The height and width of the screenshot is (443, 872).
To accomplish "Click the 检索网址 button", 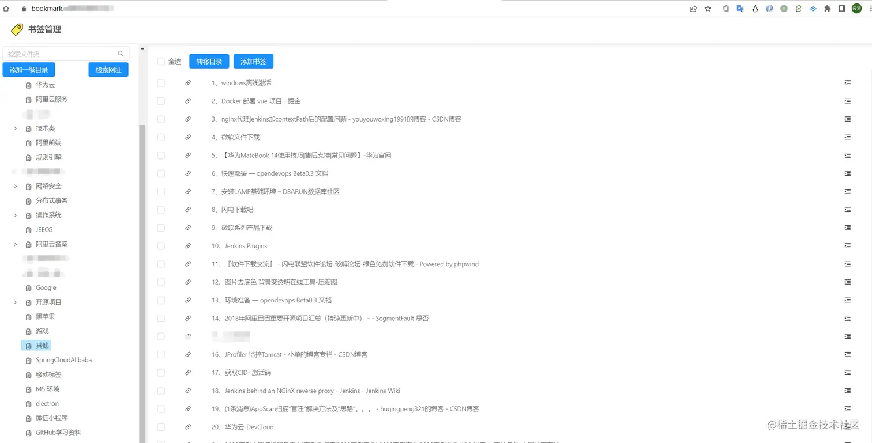I will click(x=108, y=70).
